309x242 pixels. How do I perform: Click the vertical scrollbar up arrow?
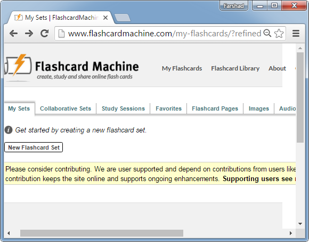[x=300, y=48]
